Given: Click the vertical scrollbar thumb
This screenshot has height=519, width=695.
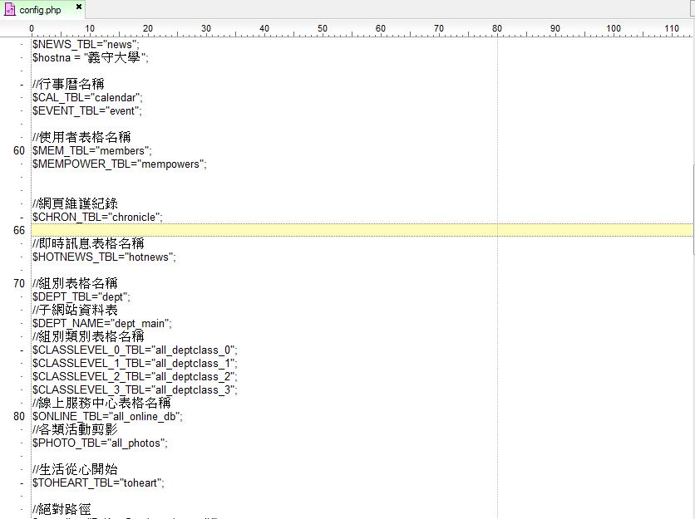Looking at the screenshot, I should click(693, 208).
